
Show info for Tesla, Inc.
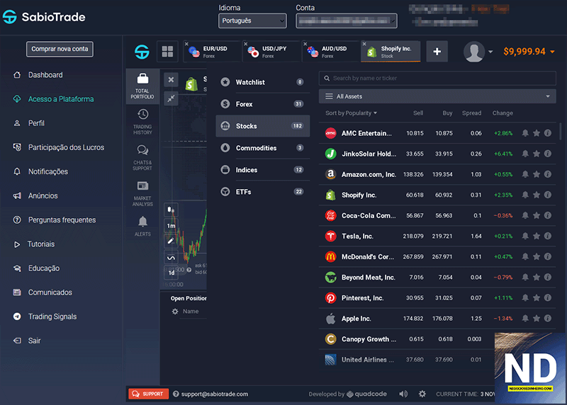[x=548, y=236]
